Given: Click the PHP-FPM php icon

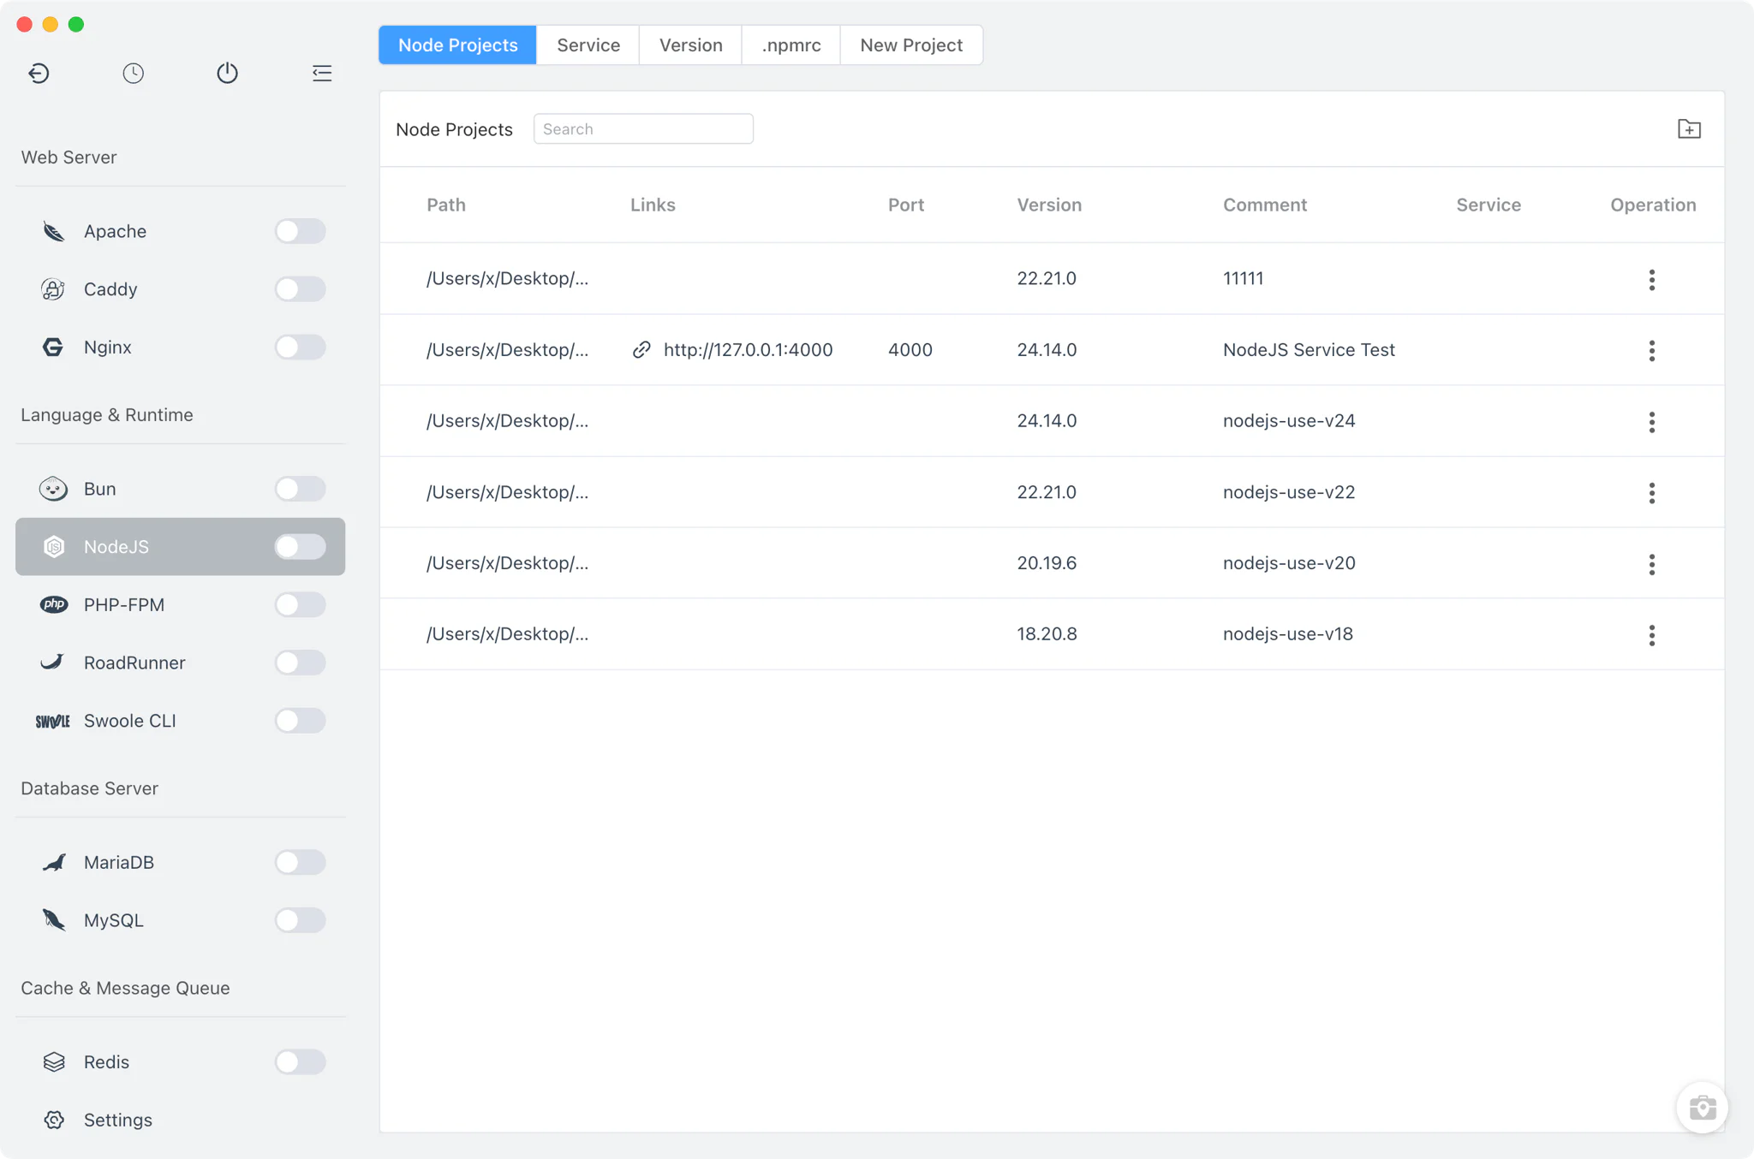Looking at the screenshot, I should [x=53, y=604].
